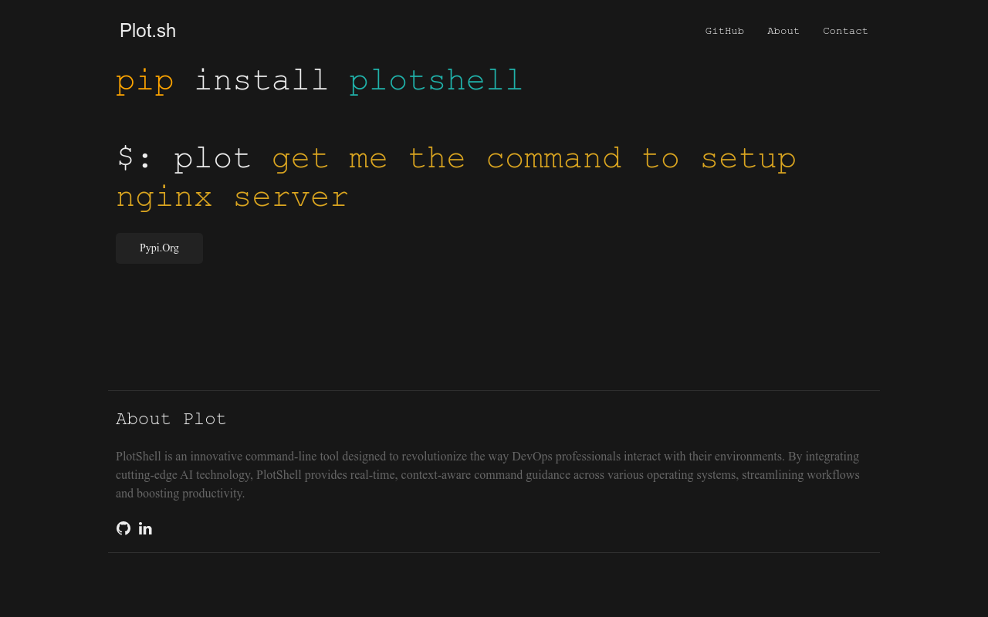Open the GitHub icon link in About section
This screenshot has height=617, width=988.
click(x=123, y=528)
